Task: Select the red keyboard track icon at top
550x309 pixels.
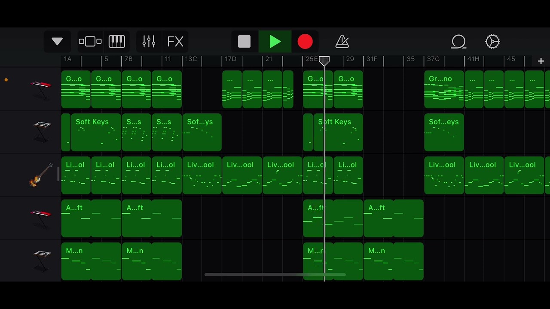Action: (41, 89)
